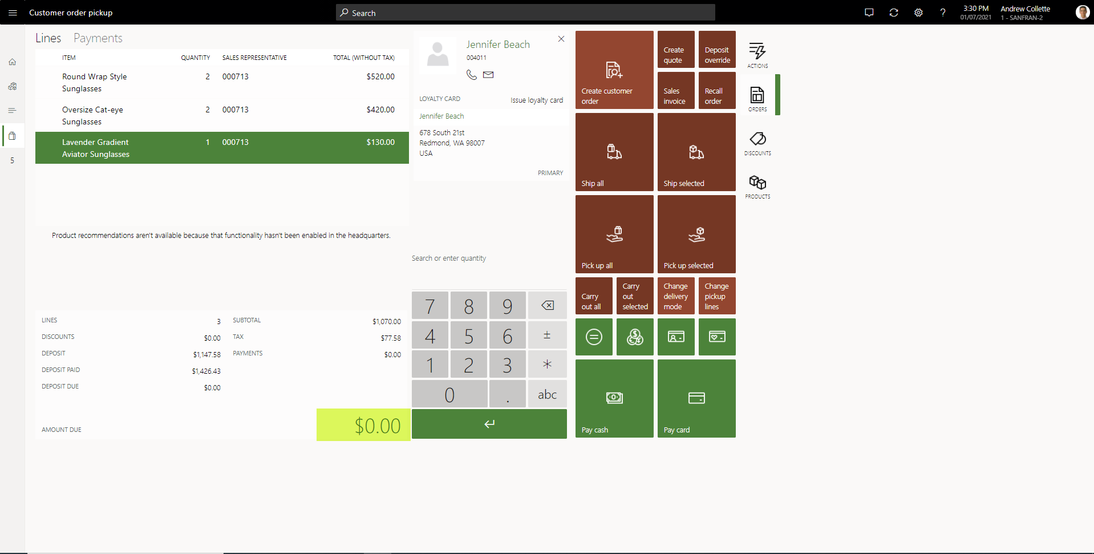Open the help question mark

coord(943,13)
